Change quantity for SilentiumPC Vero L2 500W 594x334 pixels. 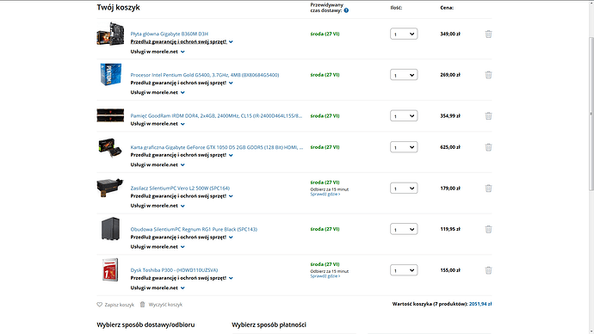click(x=404, y=189)
